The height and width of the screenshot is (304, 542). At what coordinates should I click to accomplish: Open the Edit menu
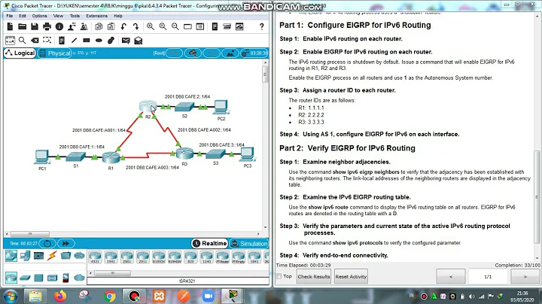pos(23,16)
